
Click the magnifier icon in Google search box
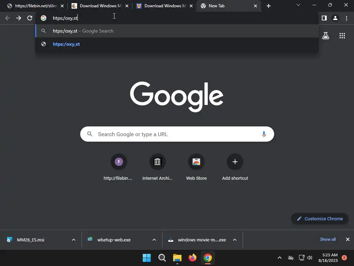(x=90, y=134)
